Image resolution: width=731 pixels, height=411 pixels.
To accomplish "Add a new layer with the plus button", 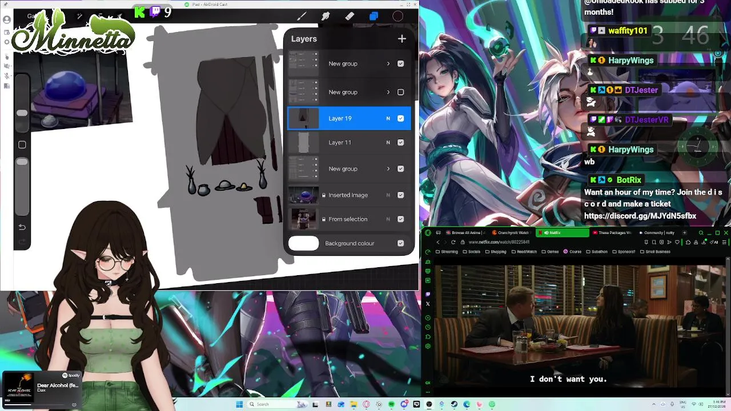I will [402, 39].
